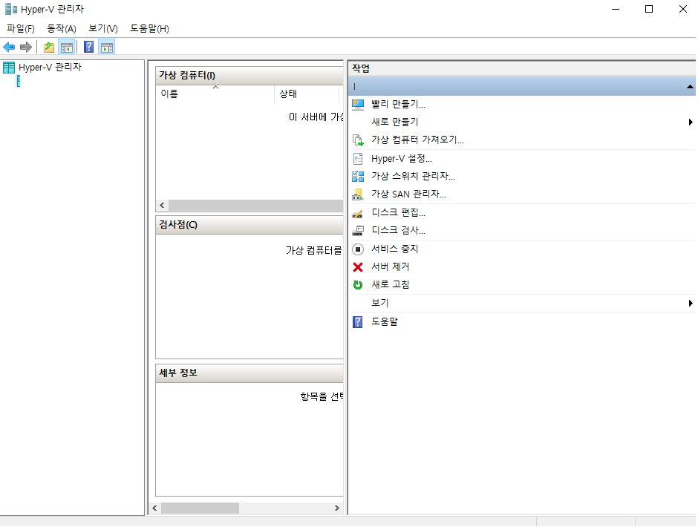Expand the 새로 만들기 submenu arrow
Viewport: 698px width, 527px height.
(x=691, y=122)
